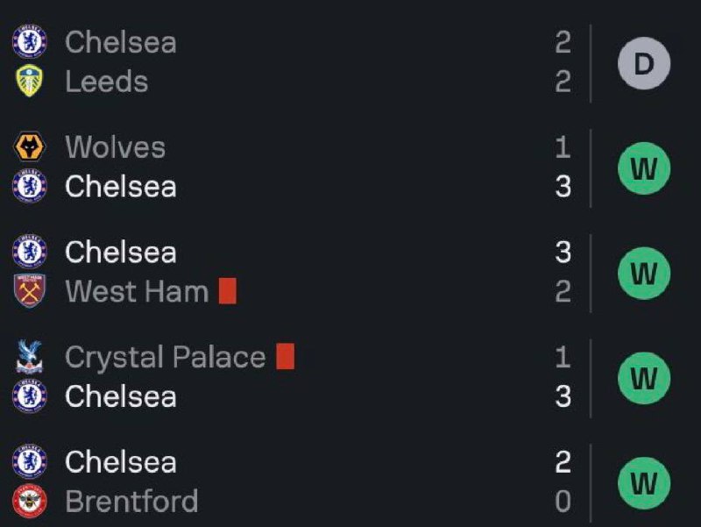The width and height of the screenshot is (701, 527).
Task: Click the W badge for West Ham match
Action: (644, 273)
